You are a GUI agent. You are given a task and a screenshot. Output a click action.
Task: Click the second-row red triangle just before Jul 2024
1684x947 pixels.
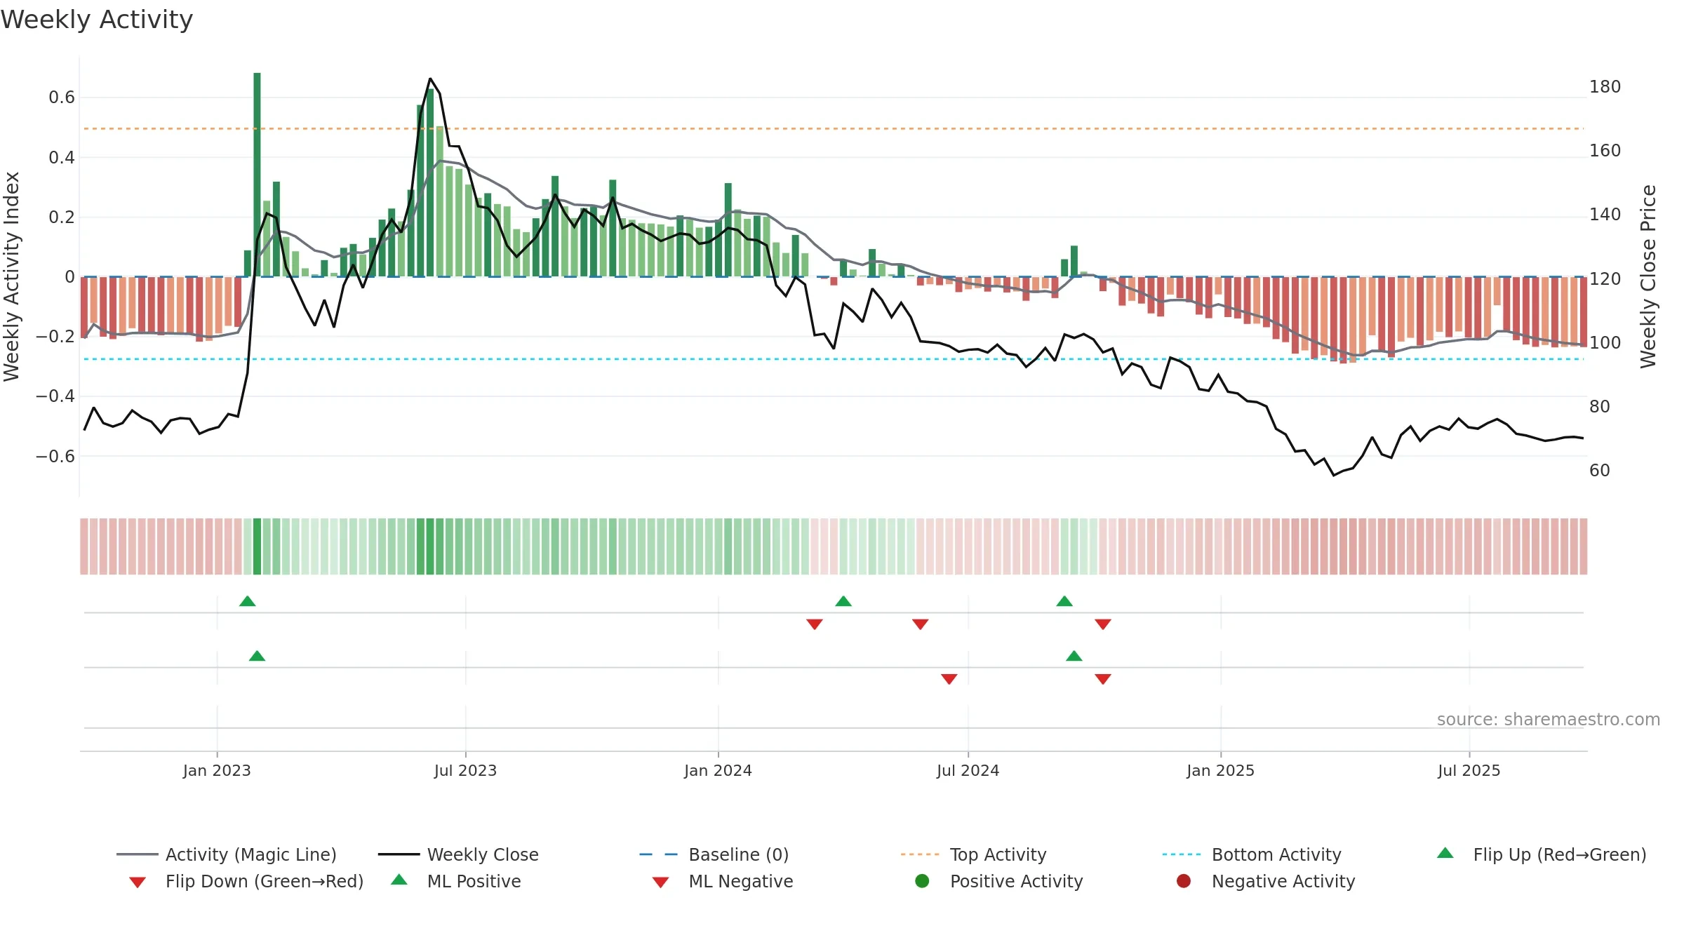(949, 679)
